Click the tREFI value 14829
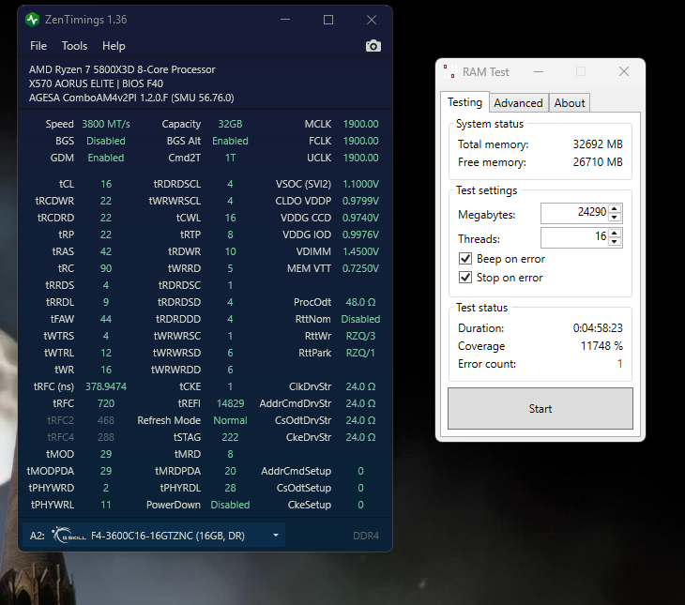Screen dimensions: 685x605 230,403
